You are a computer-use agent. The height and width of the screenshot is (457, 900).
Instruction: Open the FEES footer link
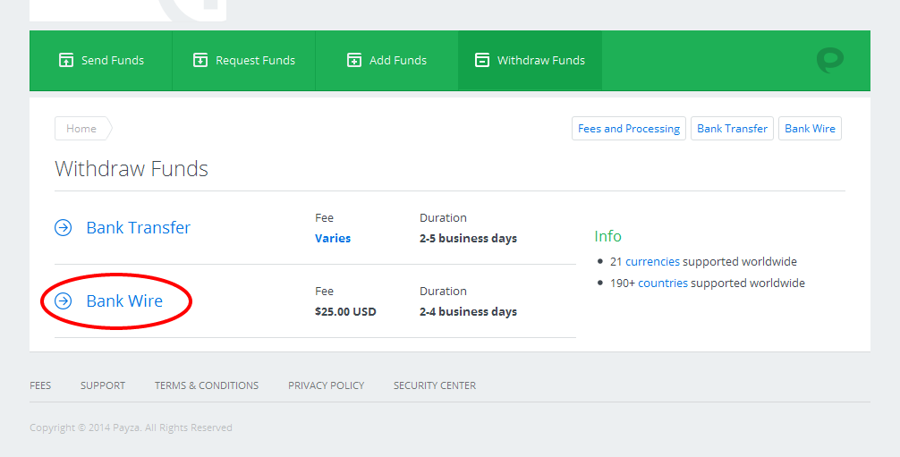[x=40, y=385]
